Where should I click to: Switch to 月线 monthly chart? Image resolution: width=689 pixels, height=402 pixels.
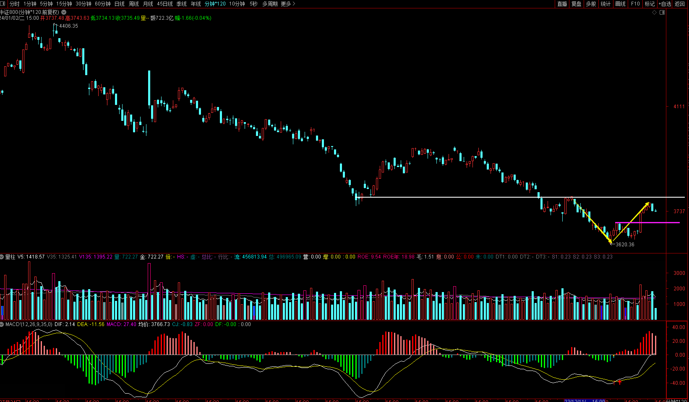click(148, 4)
